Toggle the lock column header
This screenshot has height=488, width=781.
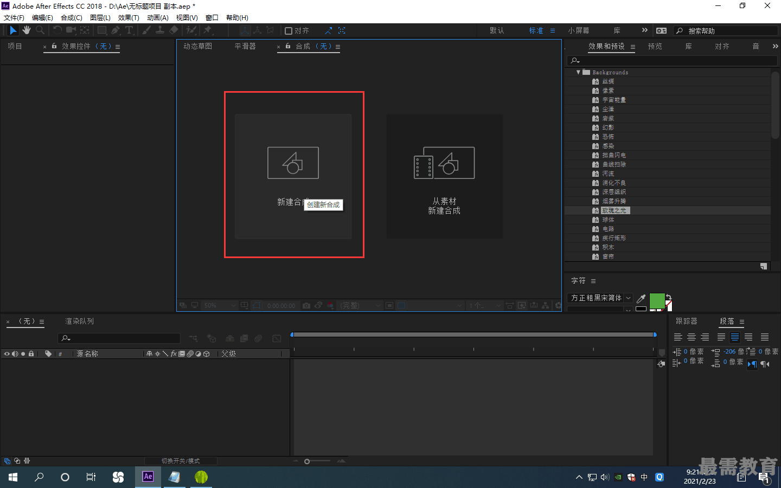(31, 354)
